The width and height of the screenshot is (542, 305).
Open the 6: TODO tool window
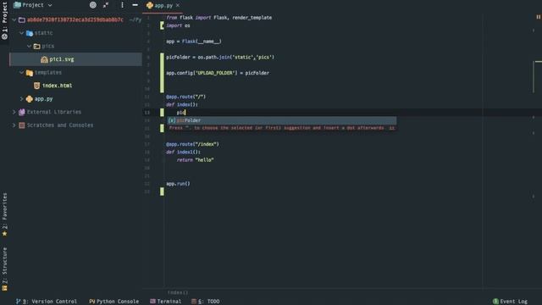(x=206, y=302)
